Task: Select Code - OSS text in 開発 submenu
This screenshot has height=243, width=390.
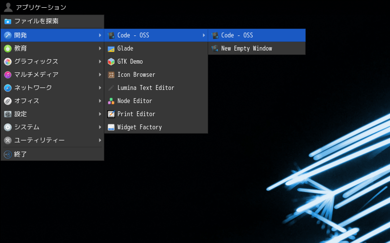Action: (x=133, y=35)
